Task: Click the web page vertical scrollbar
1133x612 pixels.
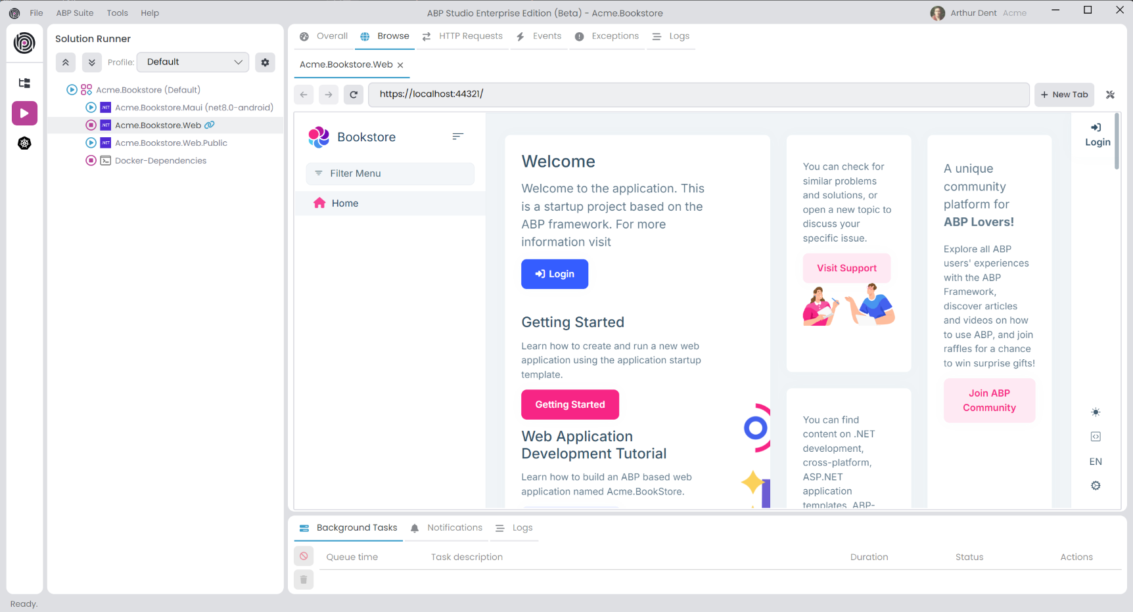Action: (x=1117, y=142)
